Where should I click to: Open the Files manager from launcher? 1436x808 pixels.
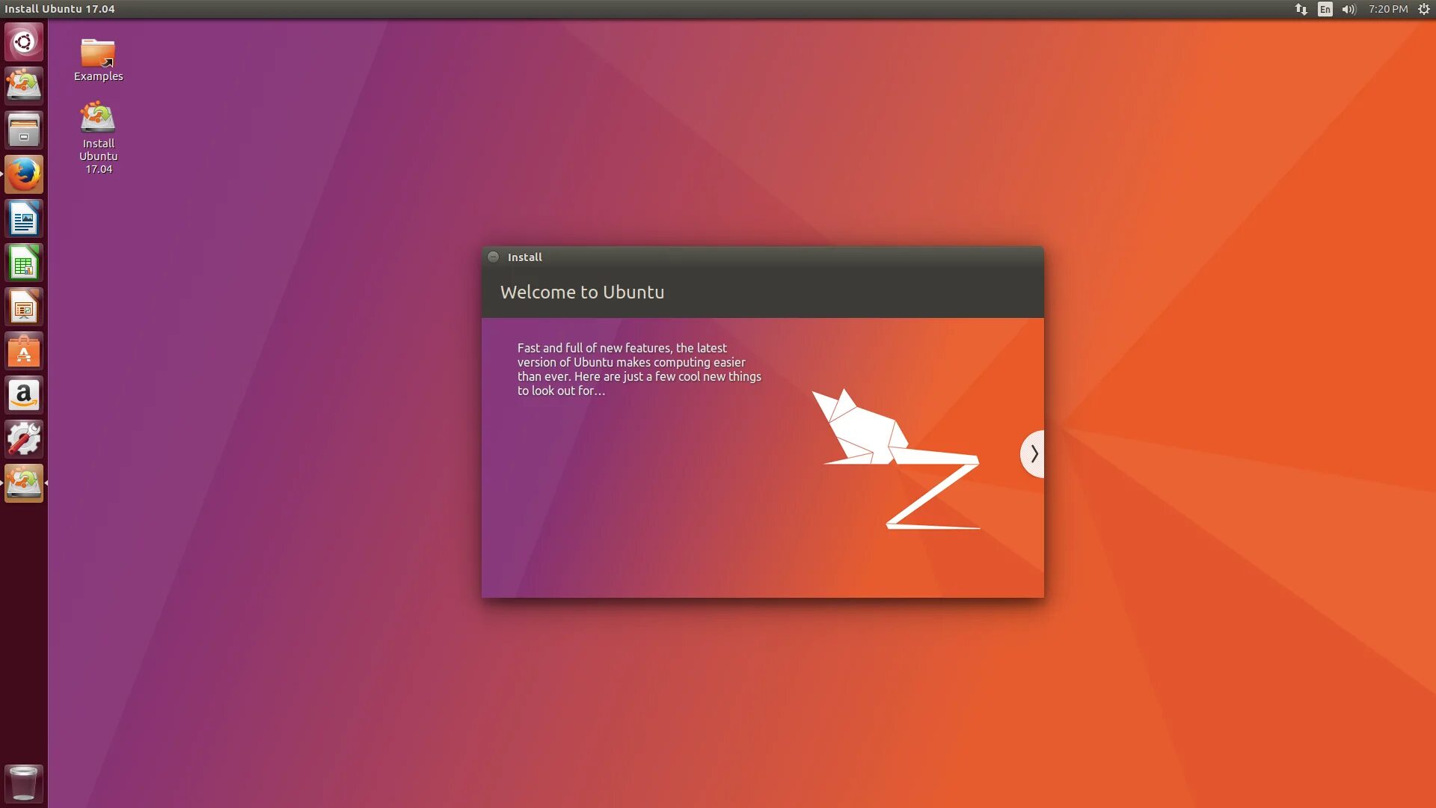coord(24,130)
